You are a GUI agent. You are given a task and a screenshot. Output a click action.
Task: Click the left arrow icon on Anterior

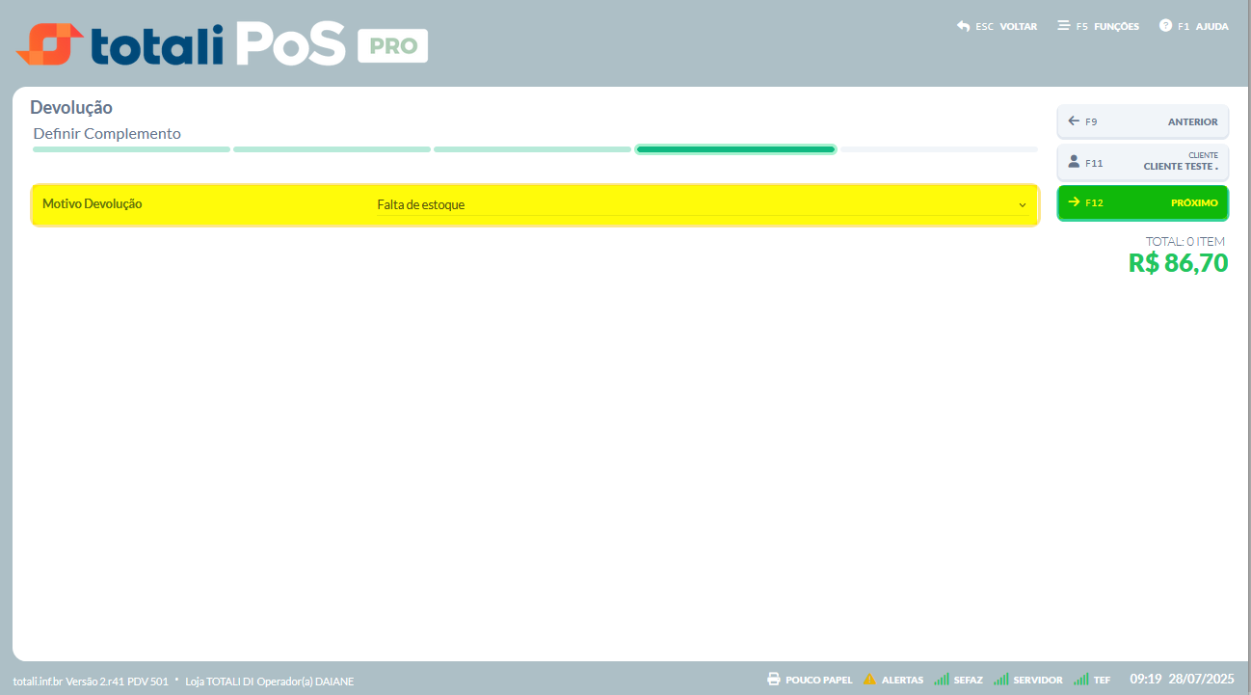pyautogui.click(x=1074, y=121)
